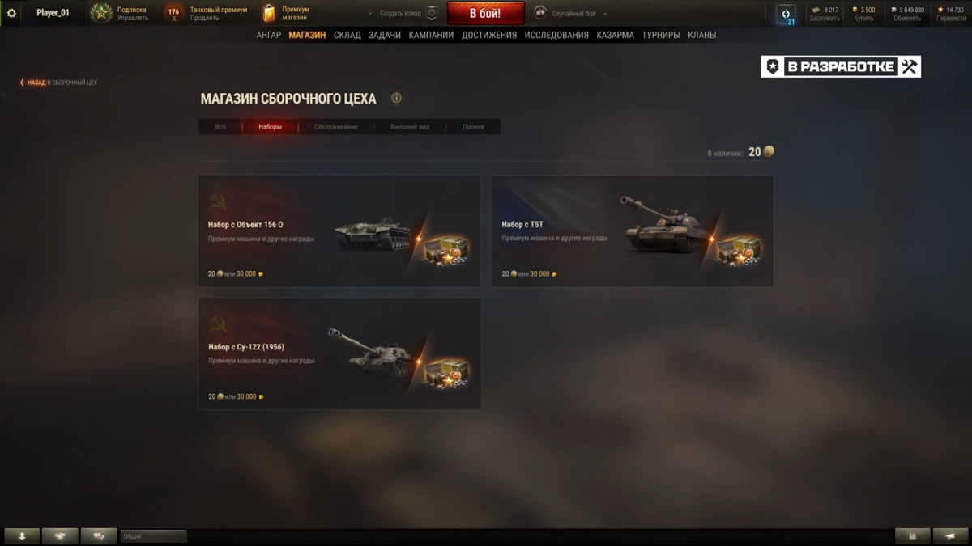This screenshot has height=546, width=972.
Task: Click the info icon beside the shop title
Action: (x=396, y=98)
